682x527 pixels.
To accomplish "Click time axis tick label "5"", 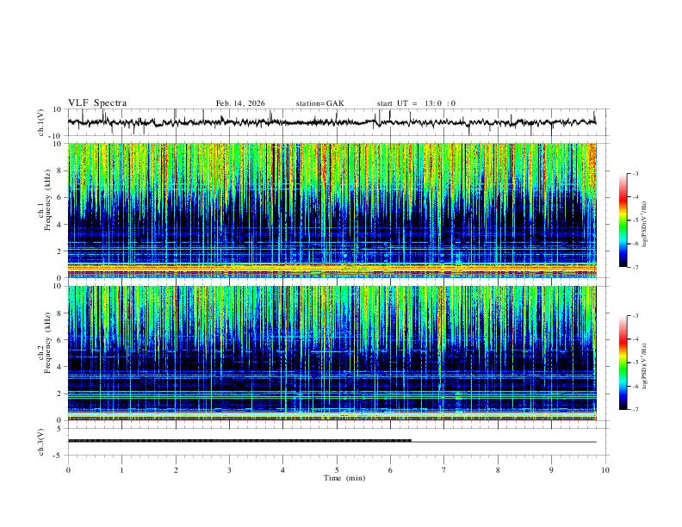I will (x=337, y=470).
